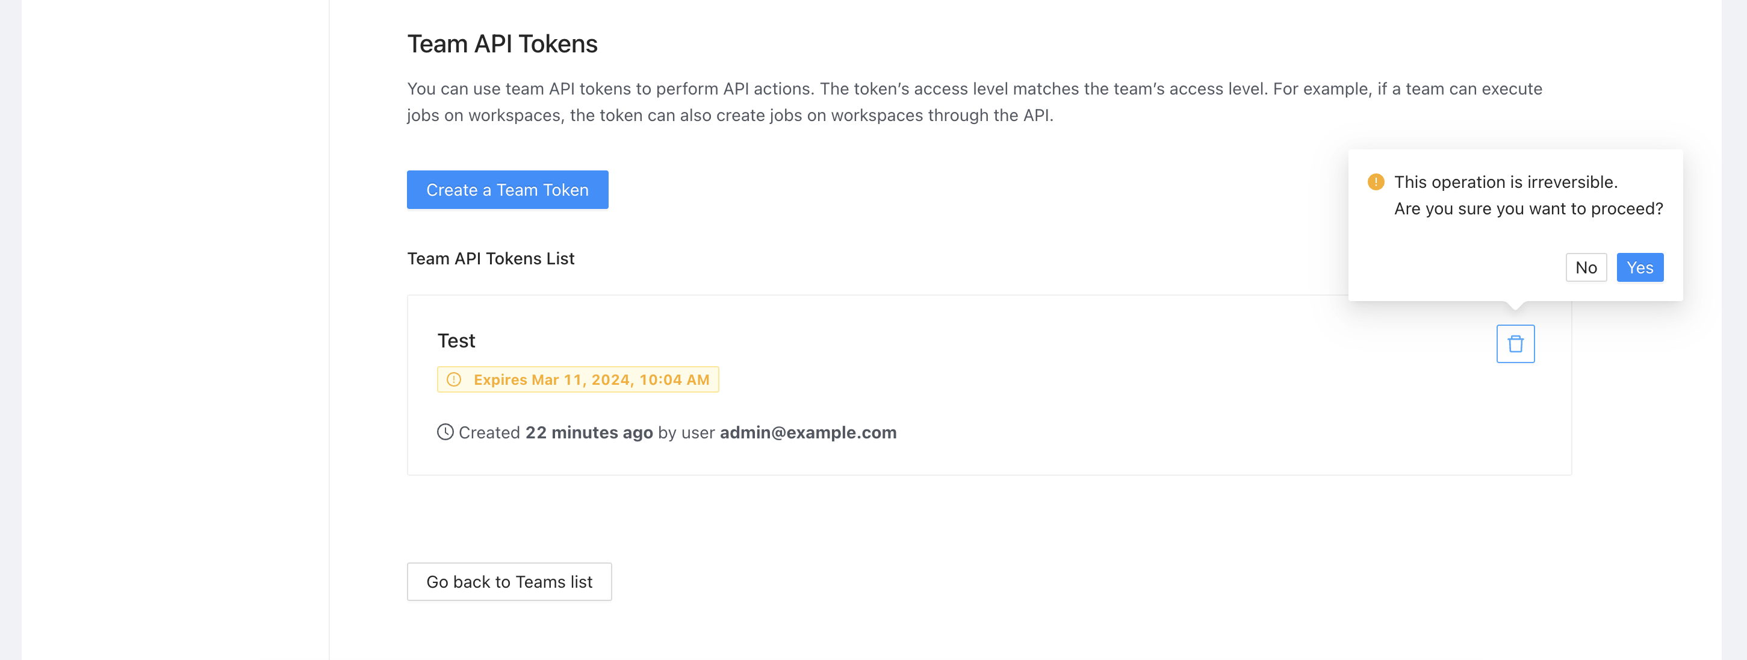Click the Expires Mar 11, 2024 date text
The width and height of the screenshot is (1747, 660).
tap(591, 380)
